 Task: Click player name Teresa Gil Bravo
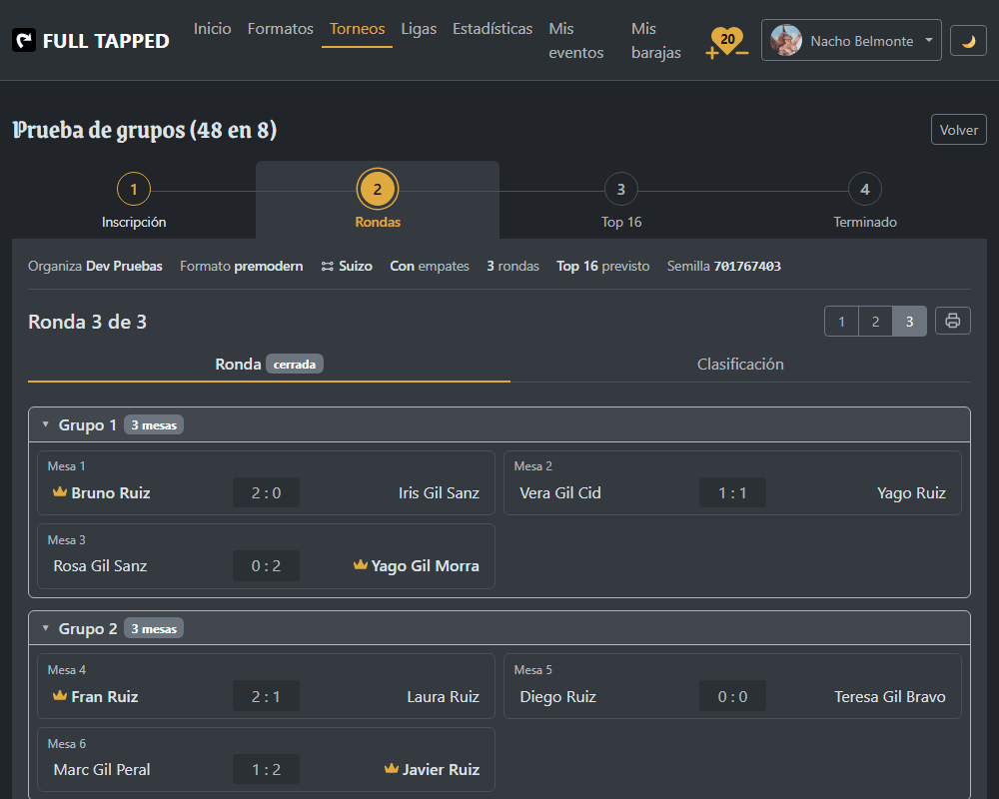pyautogui.click(x=889, y=696)
